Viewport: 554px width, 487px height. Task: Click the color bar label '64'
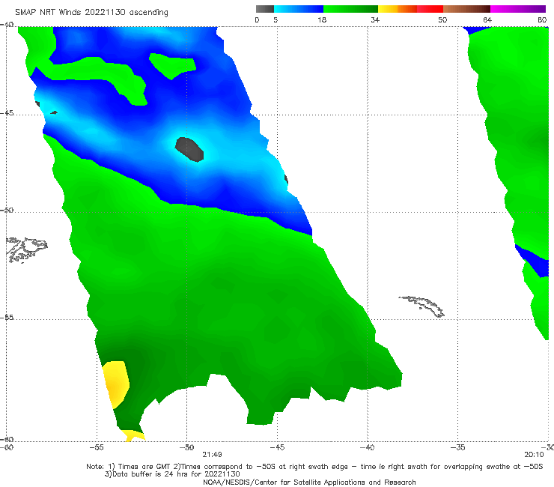(x=487, y=19)
